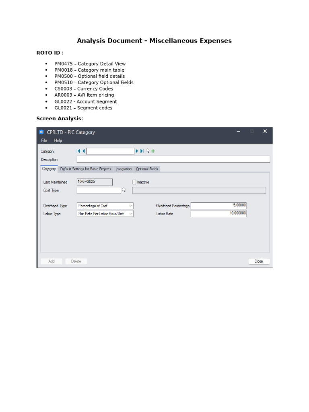The width and height of the screenshot is (309, 412).
Task: Click the document title 'Analysis Document - Miscellaneous Expenses'
Action: (154, 41)
